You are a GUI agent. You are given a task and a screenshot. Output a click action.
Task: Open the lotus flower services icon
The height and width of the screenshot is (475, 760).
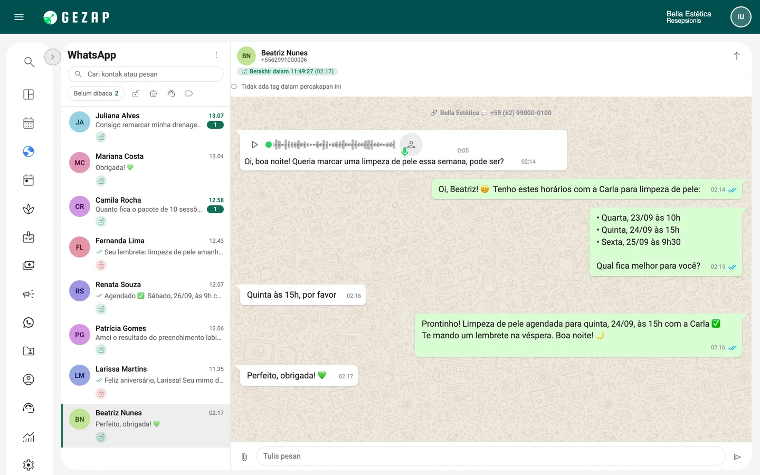pos(28,208)
